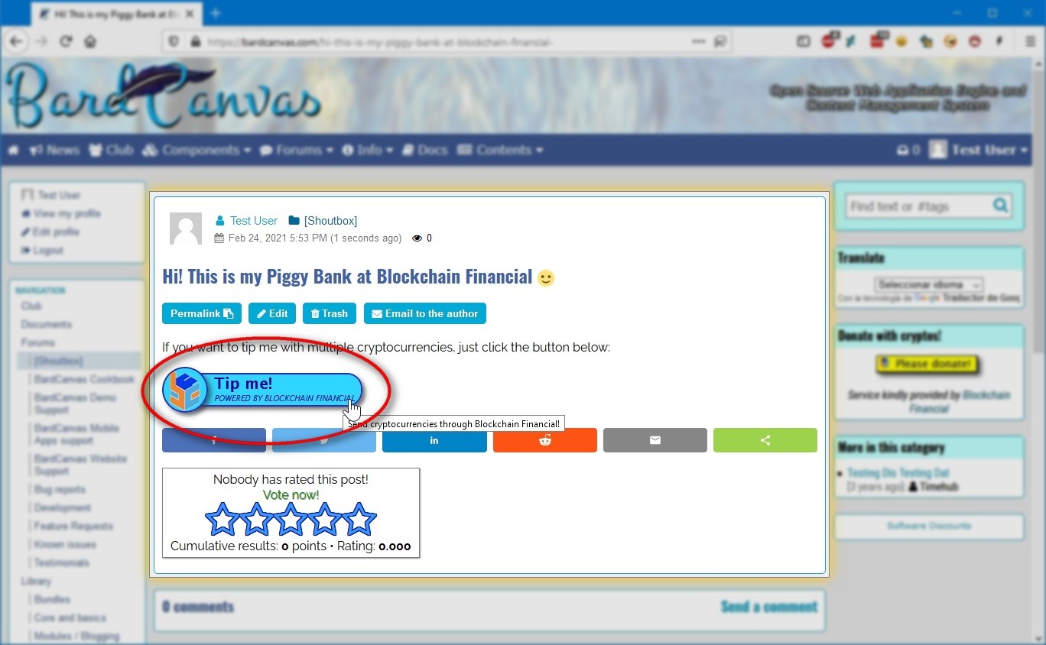This screenshot has width=1046, height=645.
Task: Click the Tip me! button
Action: pos(263,390)
